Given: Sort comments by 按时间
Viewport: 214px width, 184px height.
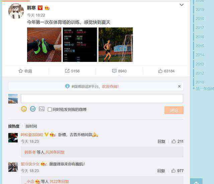Looking at the screenshot, I should tap(31, 126).
